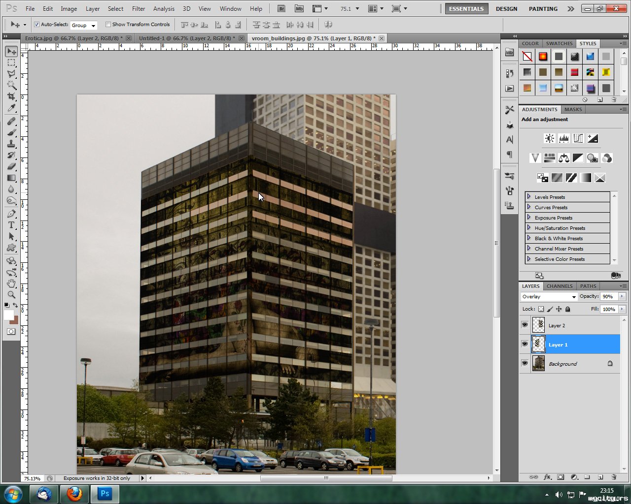Hide Layer 2 with eye icon
This screenshot has height=504, width=631.
pos(525,325)
